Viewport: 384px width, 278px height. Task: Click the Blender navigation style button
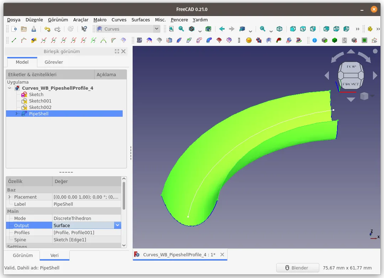(x=297, y=268)
